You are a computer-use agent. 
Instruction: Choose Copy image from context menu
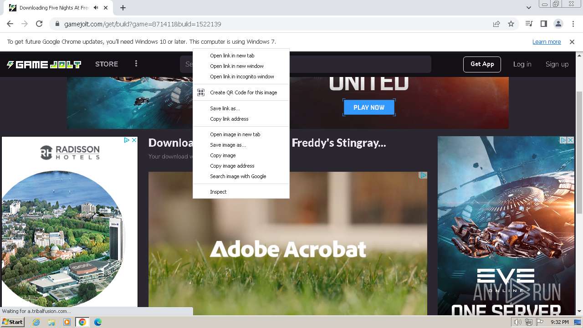pos(241,155)
